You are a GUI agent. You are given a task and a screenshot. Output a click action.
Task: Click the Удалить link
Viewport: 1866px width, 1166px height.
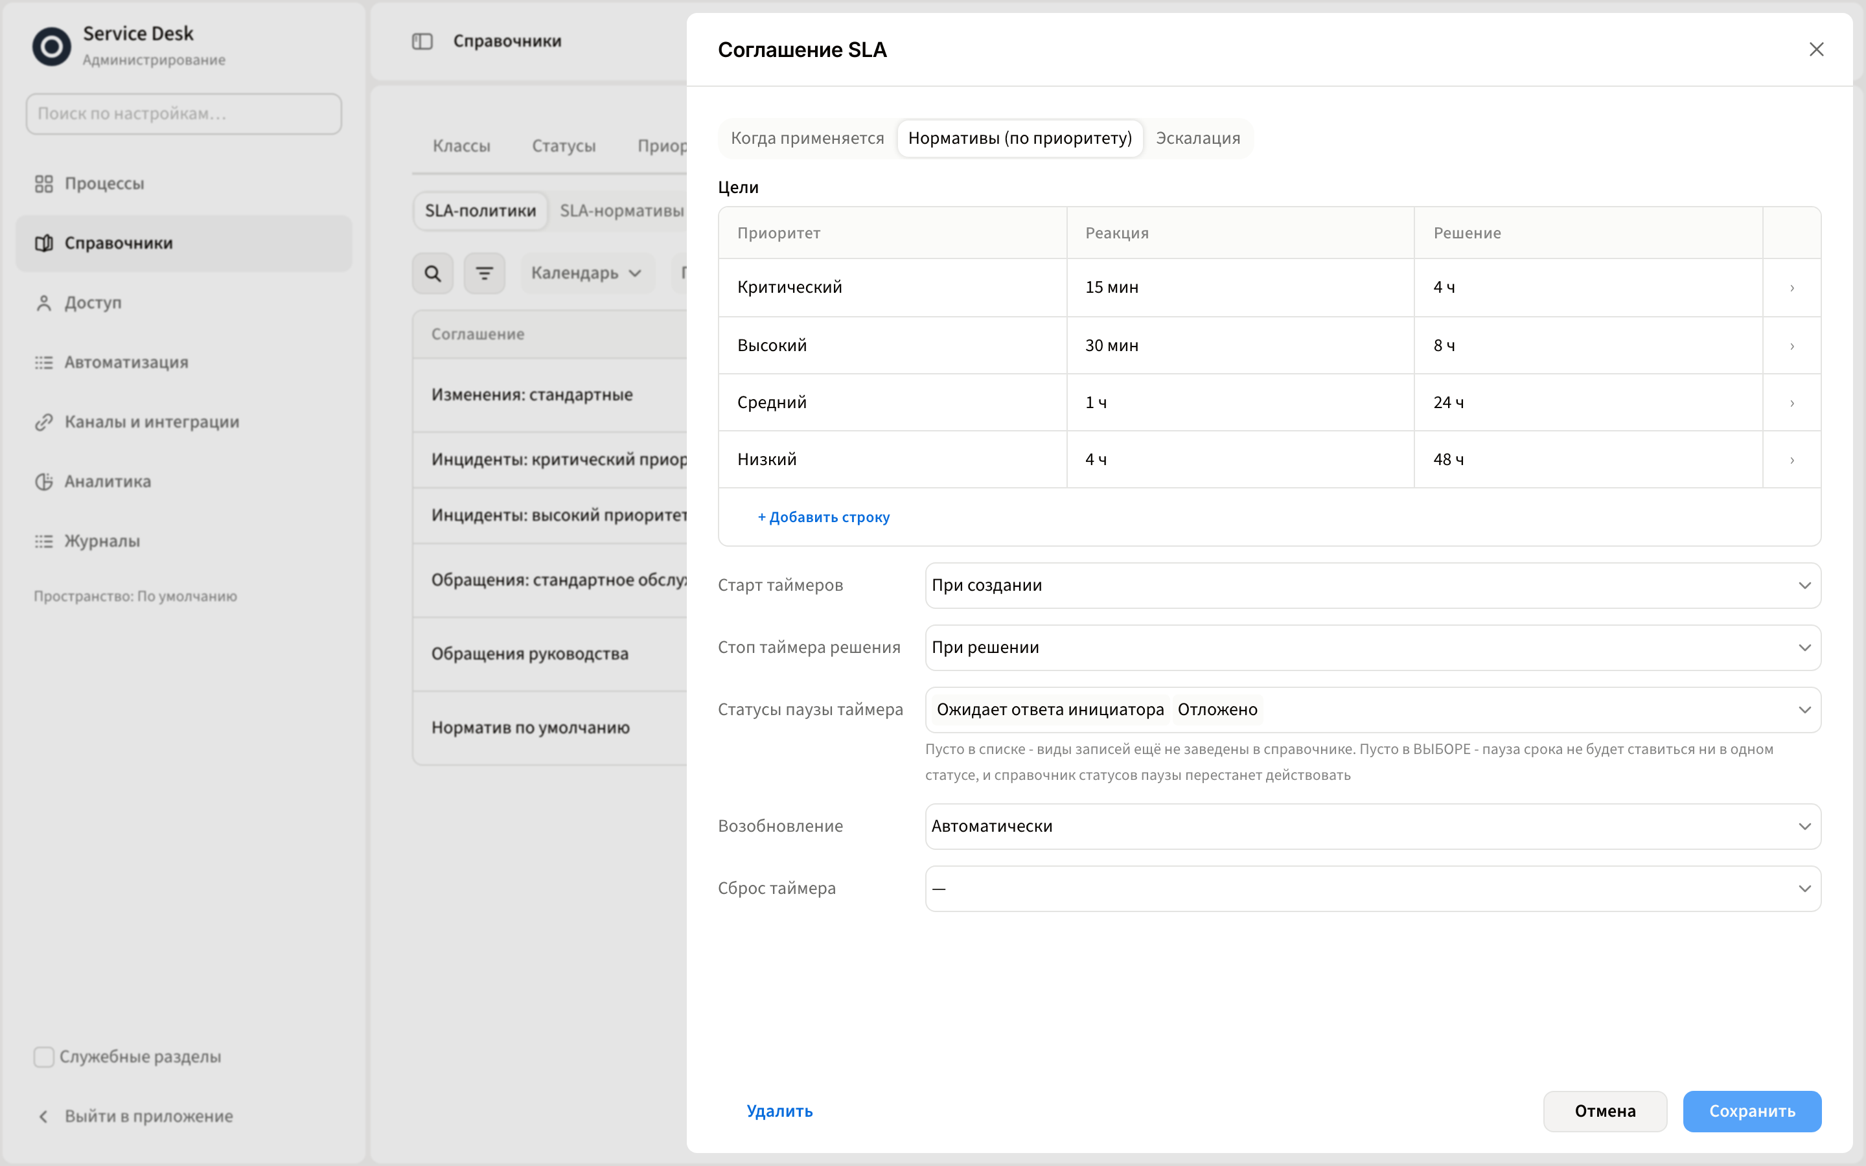(779, 1110)
